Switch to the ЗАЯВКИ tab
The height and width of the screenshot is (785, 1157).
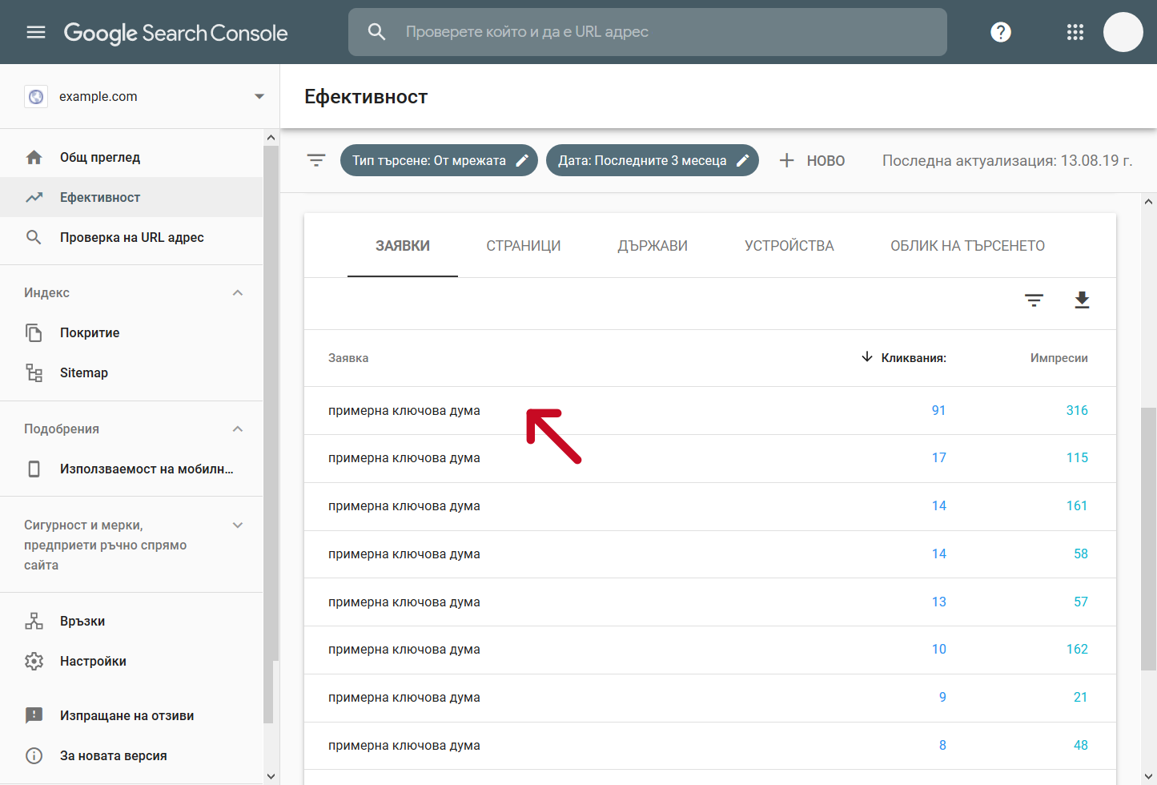pyautogui.click(x=403, y=246)
